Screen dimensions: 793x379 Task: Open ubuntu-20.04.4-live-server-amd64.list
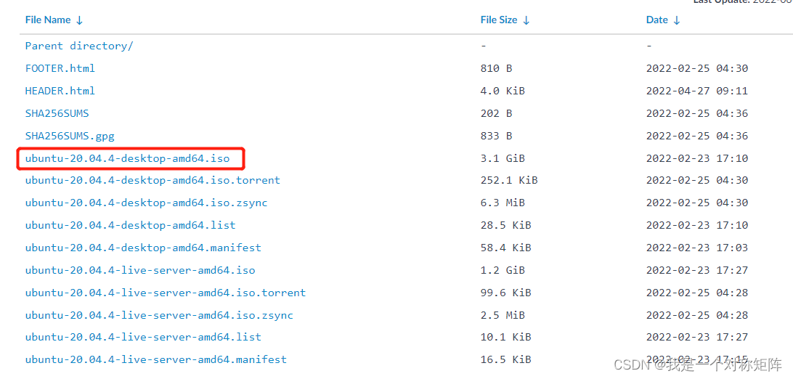(x=143, y=337)
